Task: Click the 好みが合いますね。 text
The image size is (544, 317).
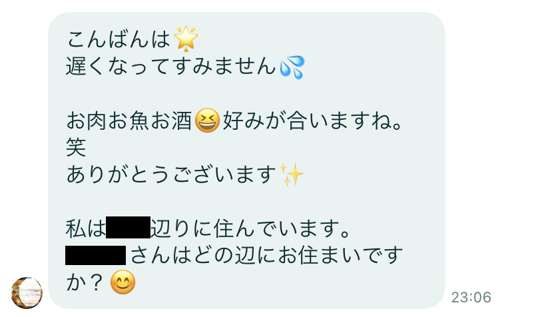Action: coord(312,121)
